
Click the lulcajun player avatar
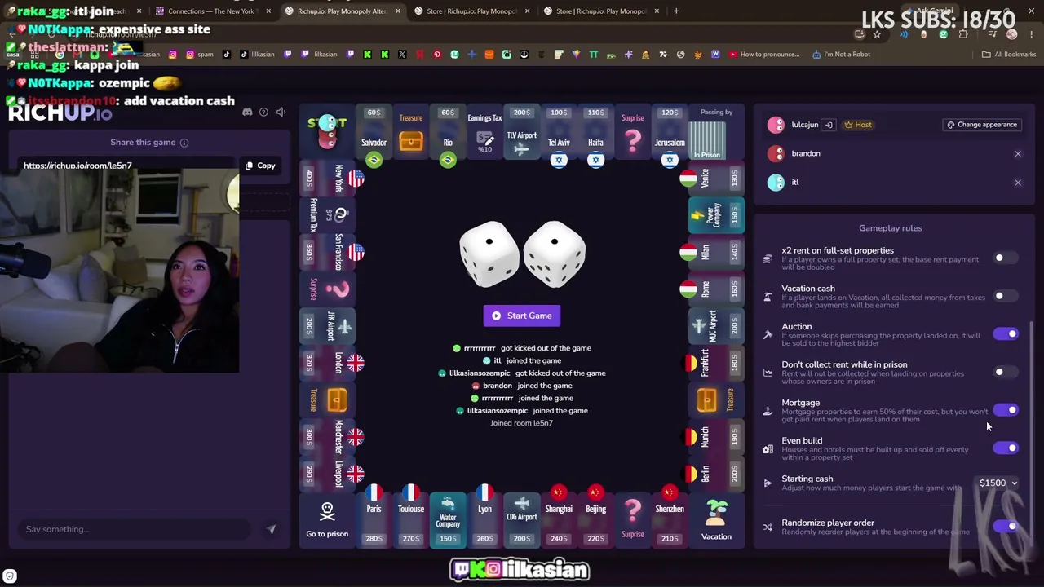(776, 125)
